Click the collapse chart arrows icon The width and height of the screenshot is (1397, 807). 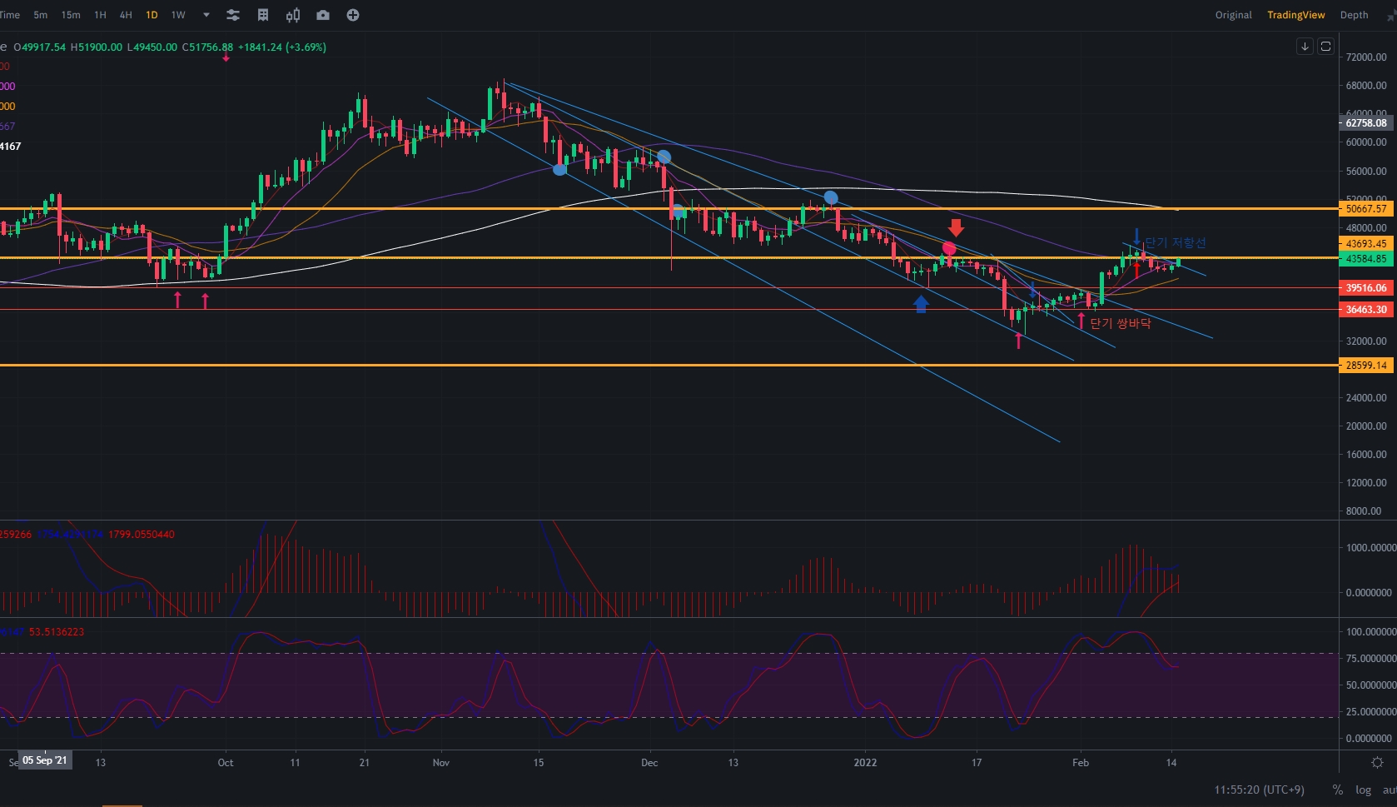point(1391,16)
